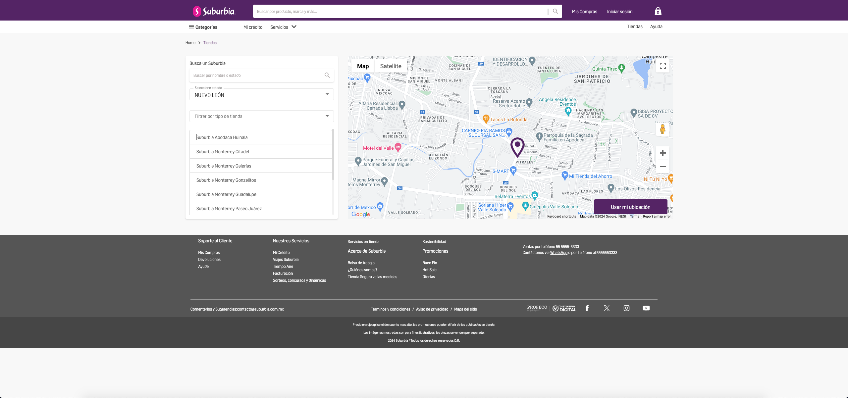The height and width of the screenshot is (398, 848).
Task: Zoom out the map with minus
Action: [x=663, y=167]
